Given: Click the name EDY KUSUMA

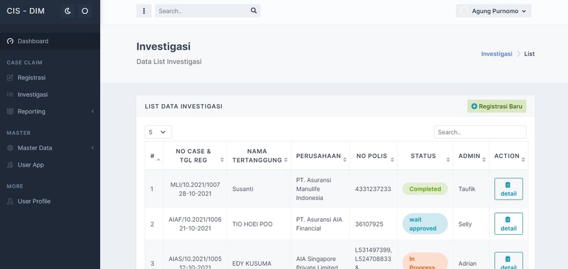Looking at the screenshot, I should (252, 264).
